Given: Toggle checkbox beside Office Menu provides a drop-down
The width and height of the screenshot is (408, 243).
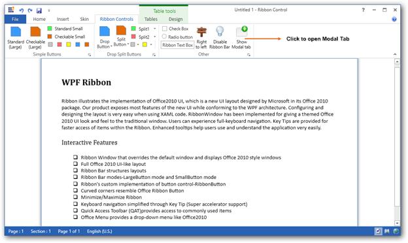Looking at the screenshot, I should (x=75, y=217).
